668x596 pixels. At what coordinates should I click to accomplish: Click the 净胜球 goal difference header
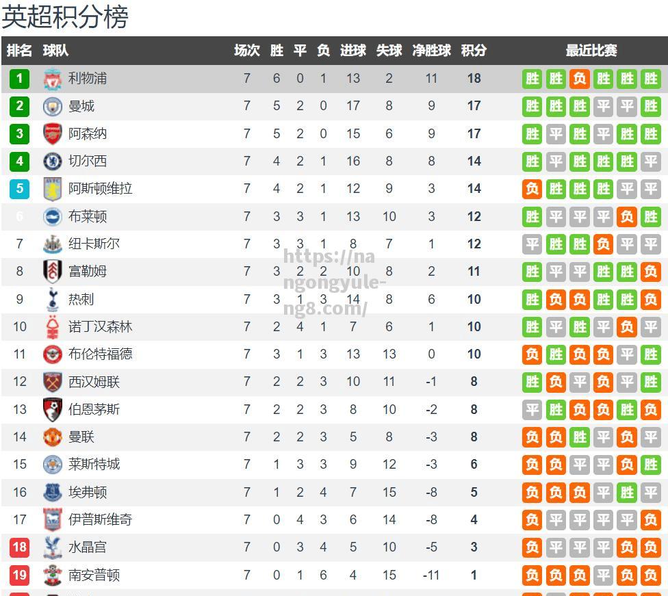(431, 50)
